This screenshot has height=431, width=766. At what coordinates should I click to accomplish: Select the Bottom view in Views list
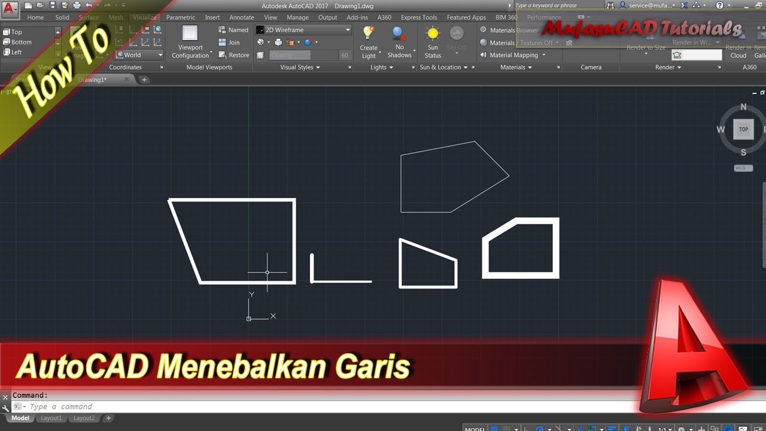coord(17,42)
